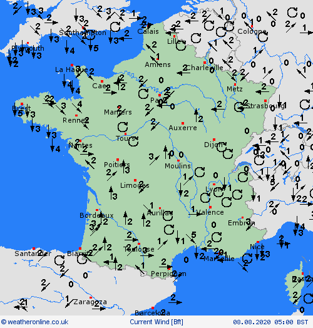Select the red marker at Strasbourg
The height and width of the screenshot is (328, 313).
pyautogui.click(x=265, y=101)
